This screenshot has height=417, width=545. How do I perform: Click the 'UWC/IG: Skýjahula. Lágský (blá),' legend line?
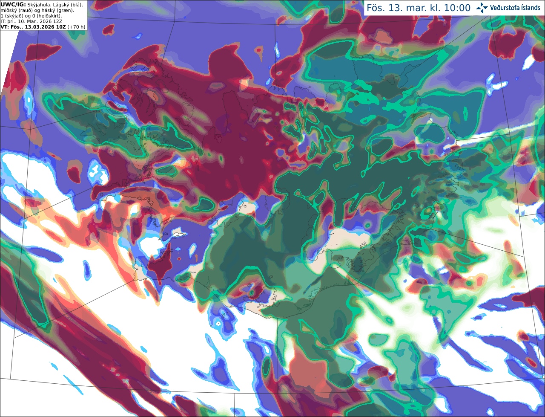click(42, 4)
